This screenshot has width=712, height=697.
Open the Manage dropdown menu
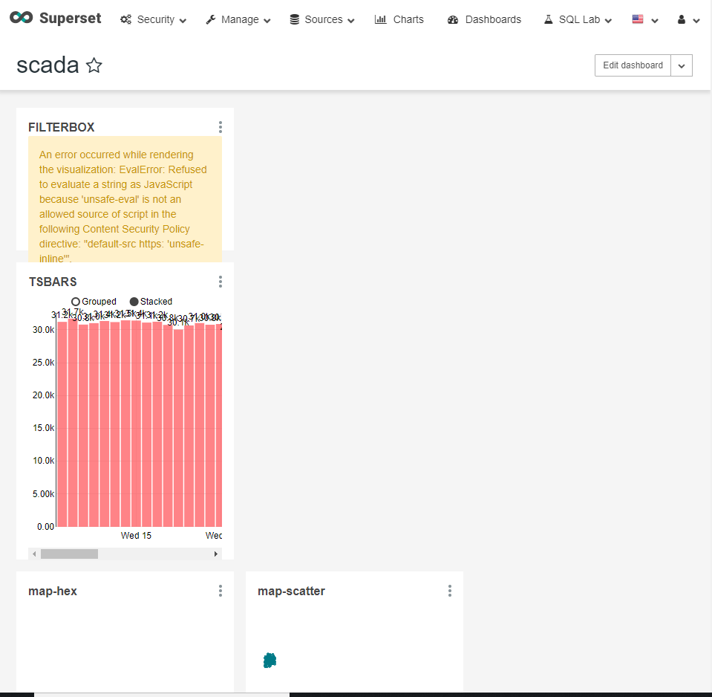(237, 19)
